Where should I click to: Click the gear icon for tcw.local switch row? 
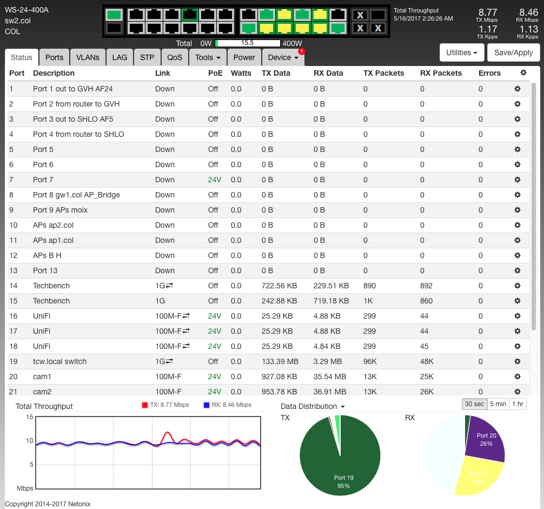pyautogui.click(x=517, y=361)
